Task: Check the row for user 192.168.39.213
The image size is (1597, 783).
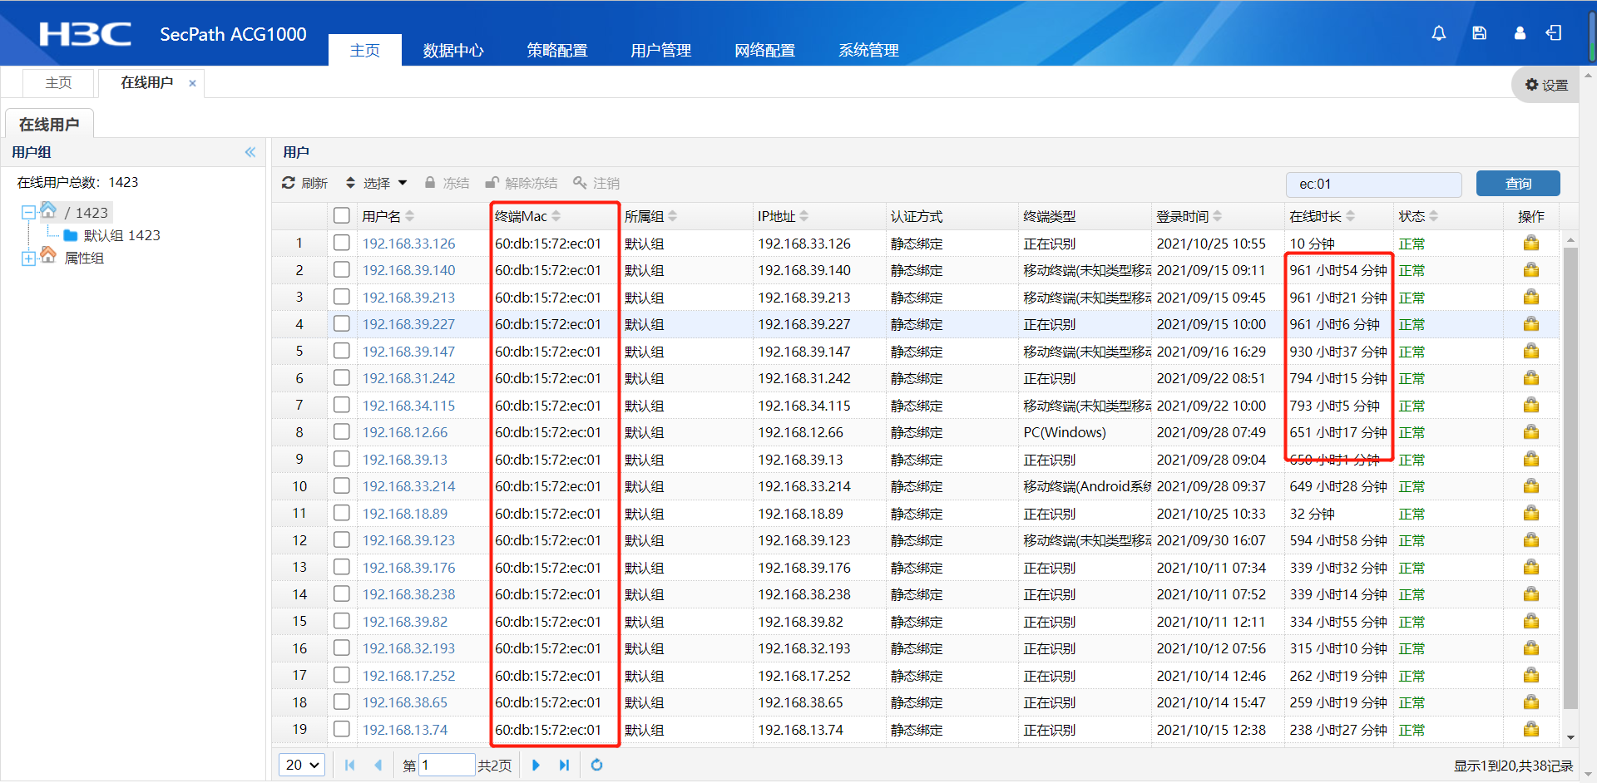Action: [x=341, y=297]
